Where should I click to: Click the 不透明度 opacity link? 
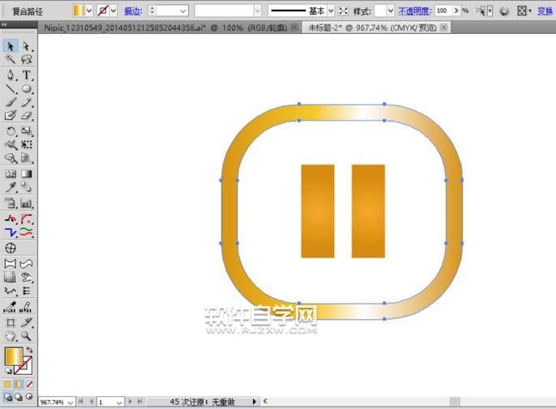[414, 11]
